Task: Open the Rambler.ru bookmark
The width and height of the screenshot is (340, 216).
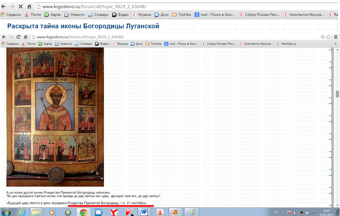Action: point(286,44)
